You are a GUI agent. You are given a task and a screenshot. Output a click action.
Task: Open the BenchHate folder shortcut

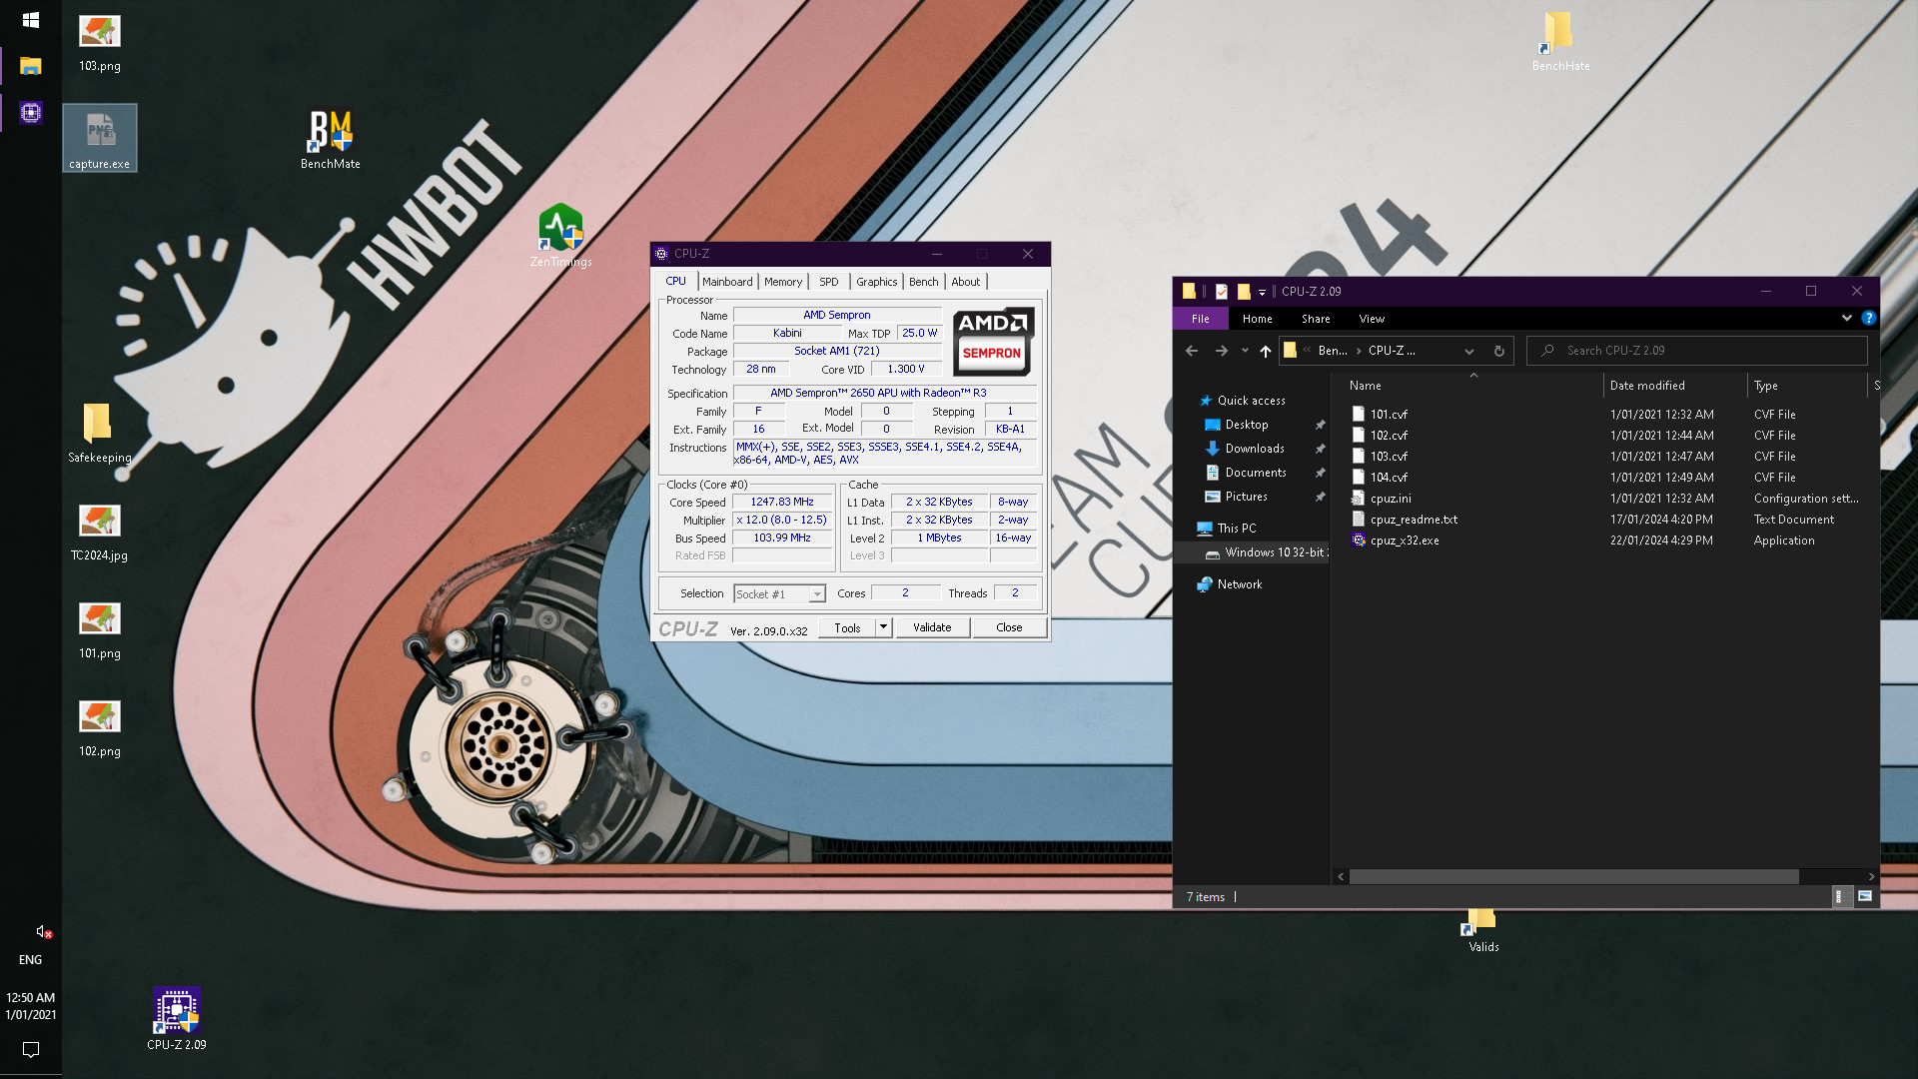(x=1560, y=42)
